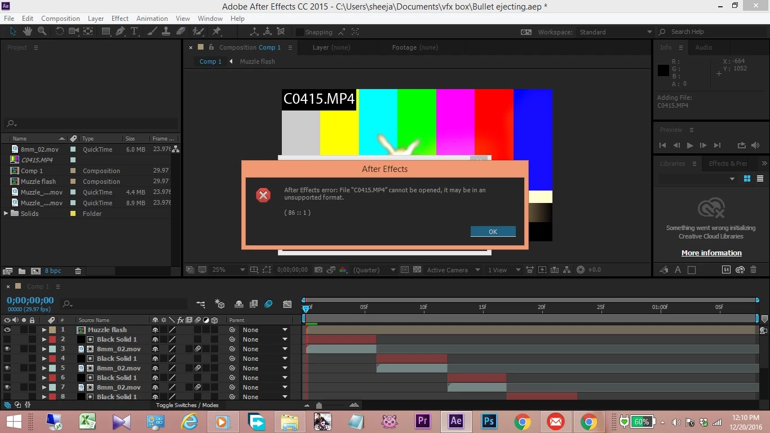Screen dimensions: 770x433
Task: Open the Composition Mini-Flowchart icon in timeline
Action: click(x=201, y=304)
